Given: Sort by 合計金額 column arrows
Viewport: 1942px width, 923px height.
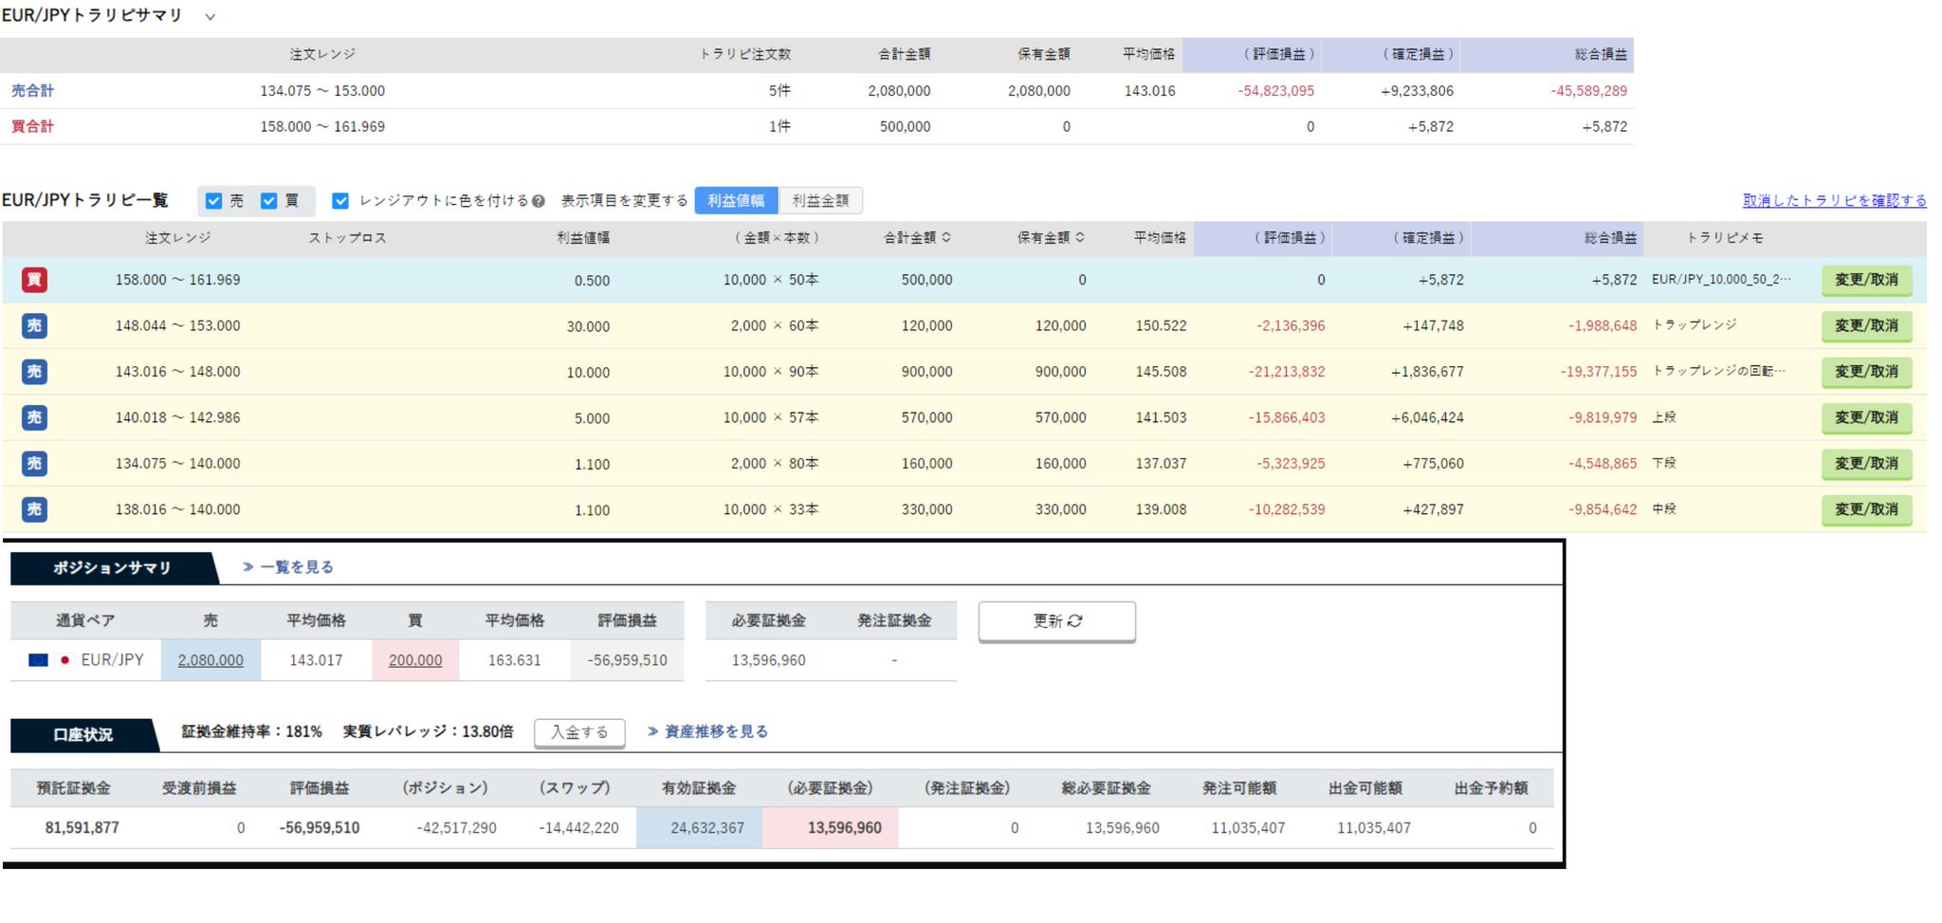Looking at the screenshot, I should click(x=946, y=238).
